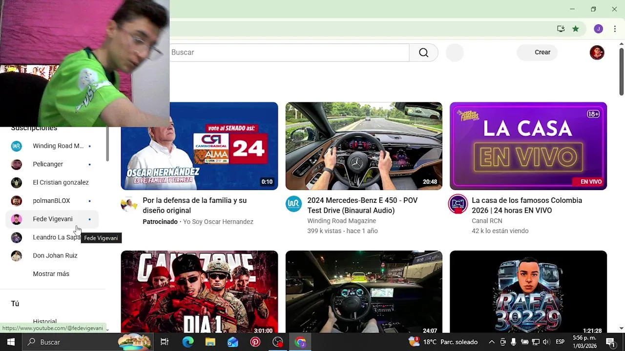The height and width of the screenshot is (351, 625).
Task: Open the channel avatar account menu
Action: tap(597, 53)
